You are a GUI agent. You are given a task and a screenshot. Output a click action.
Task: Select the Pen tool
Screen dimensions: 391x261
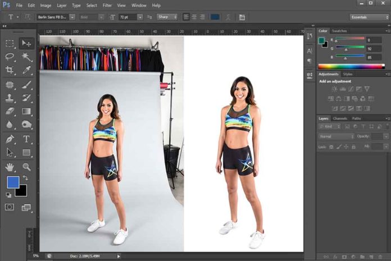[x=10, y=139]
